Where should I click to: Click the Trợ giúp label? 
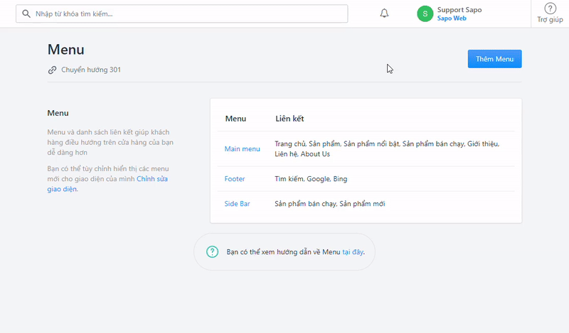tap(550, 20)
